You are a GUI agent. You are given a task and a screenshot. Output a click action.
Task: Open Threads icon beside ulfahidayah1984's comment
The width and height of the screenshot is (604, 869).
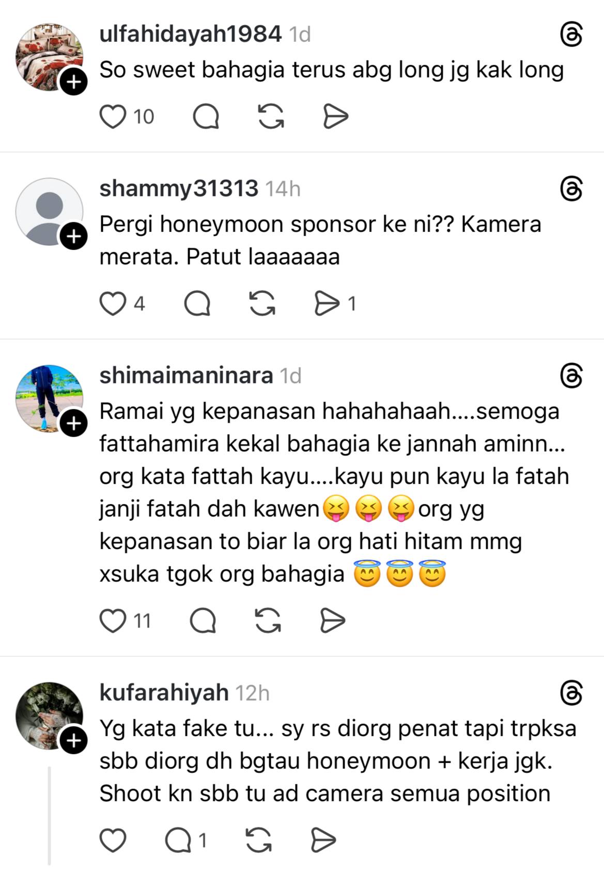point(571,35)
